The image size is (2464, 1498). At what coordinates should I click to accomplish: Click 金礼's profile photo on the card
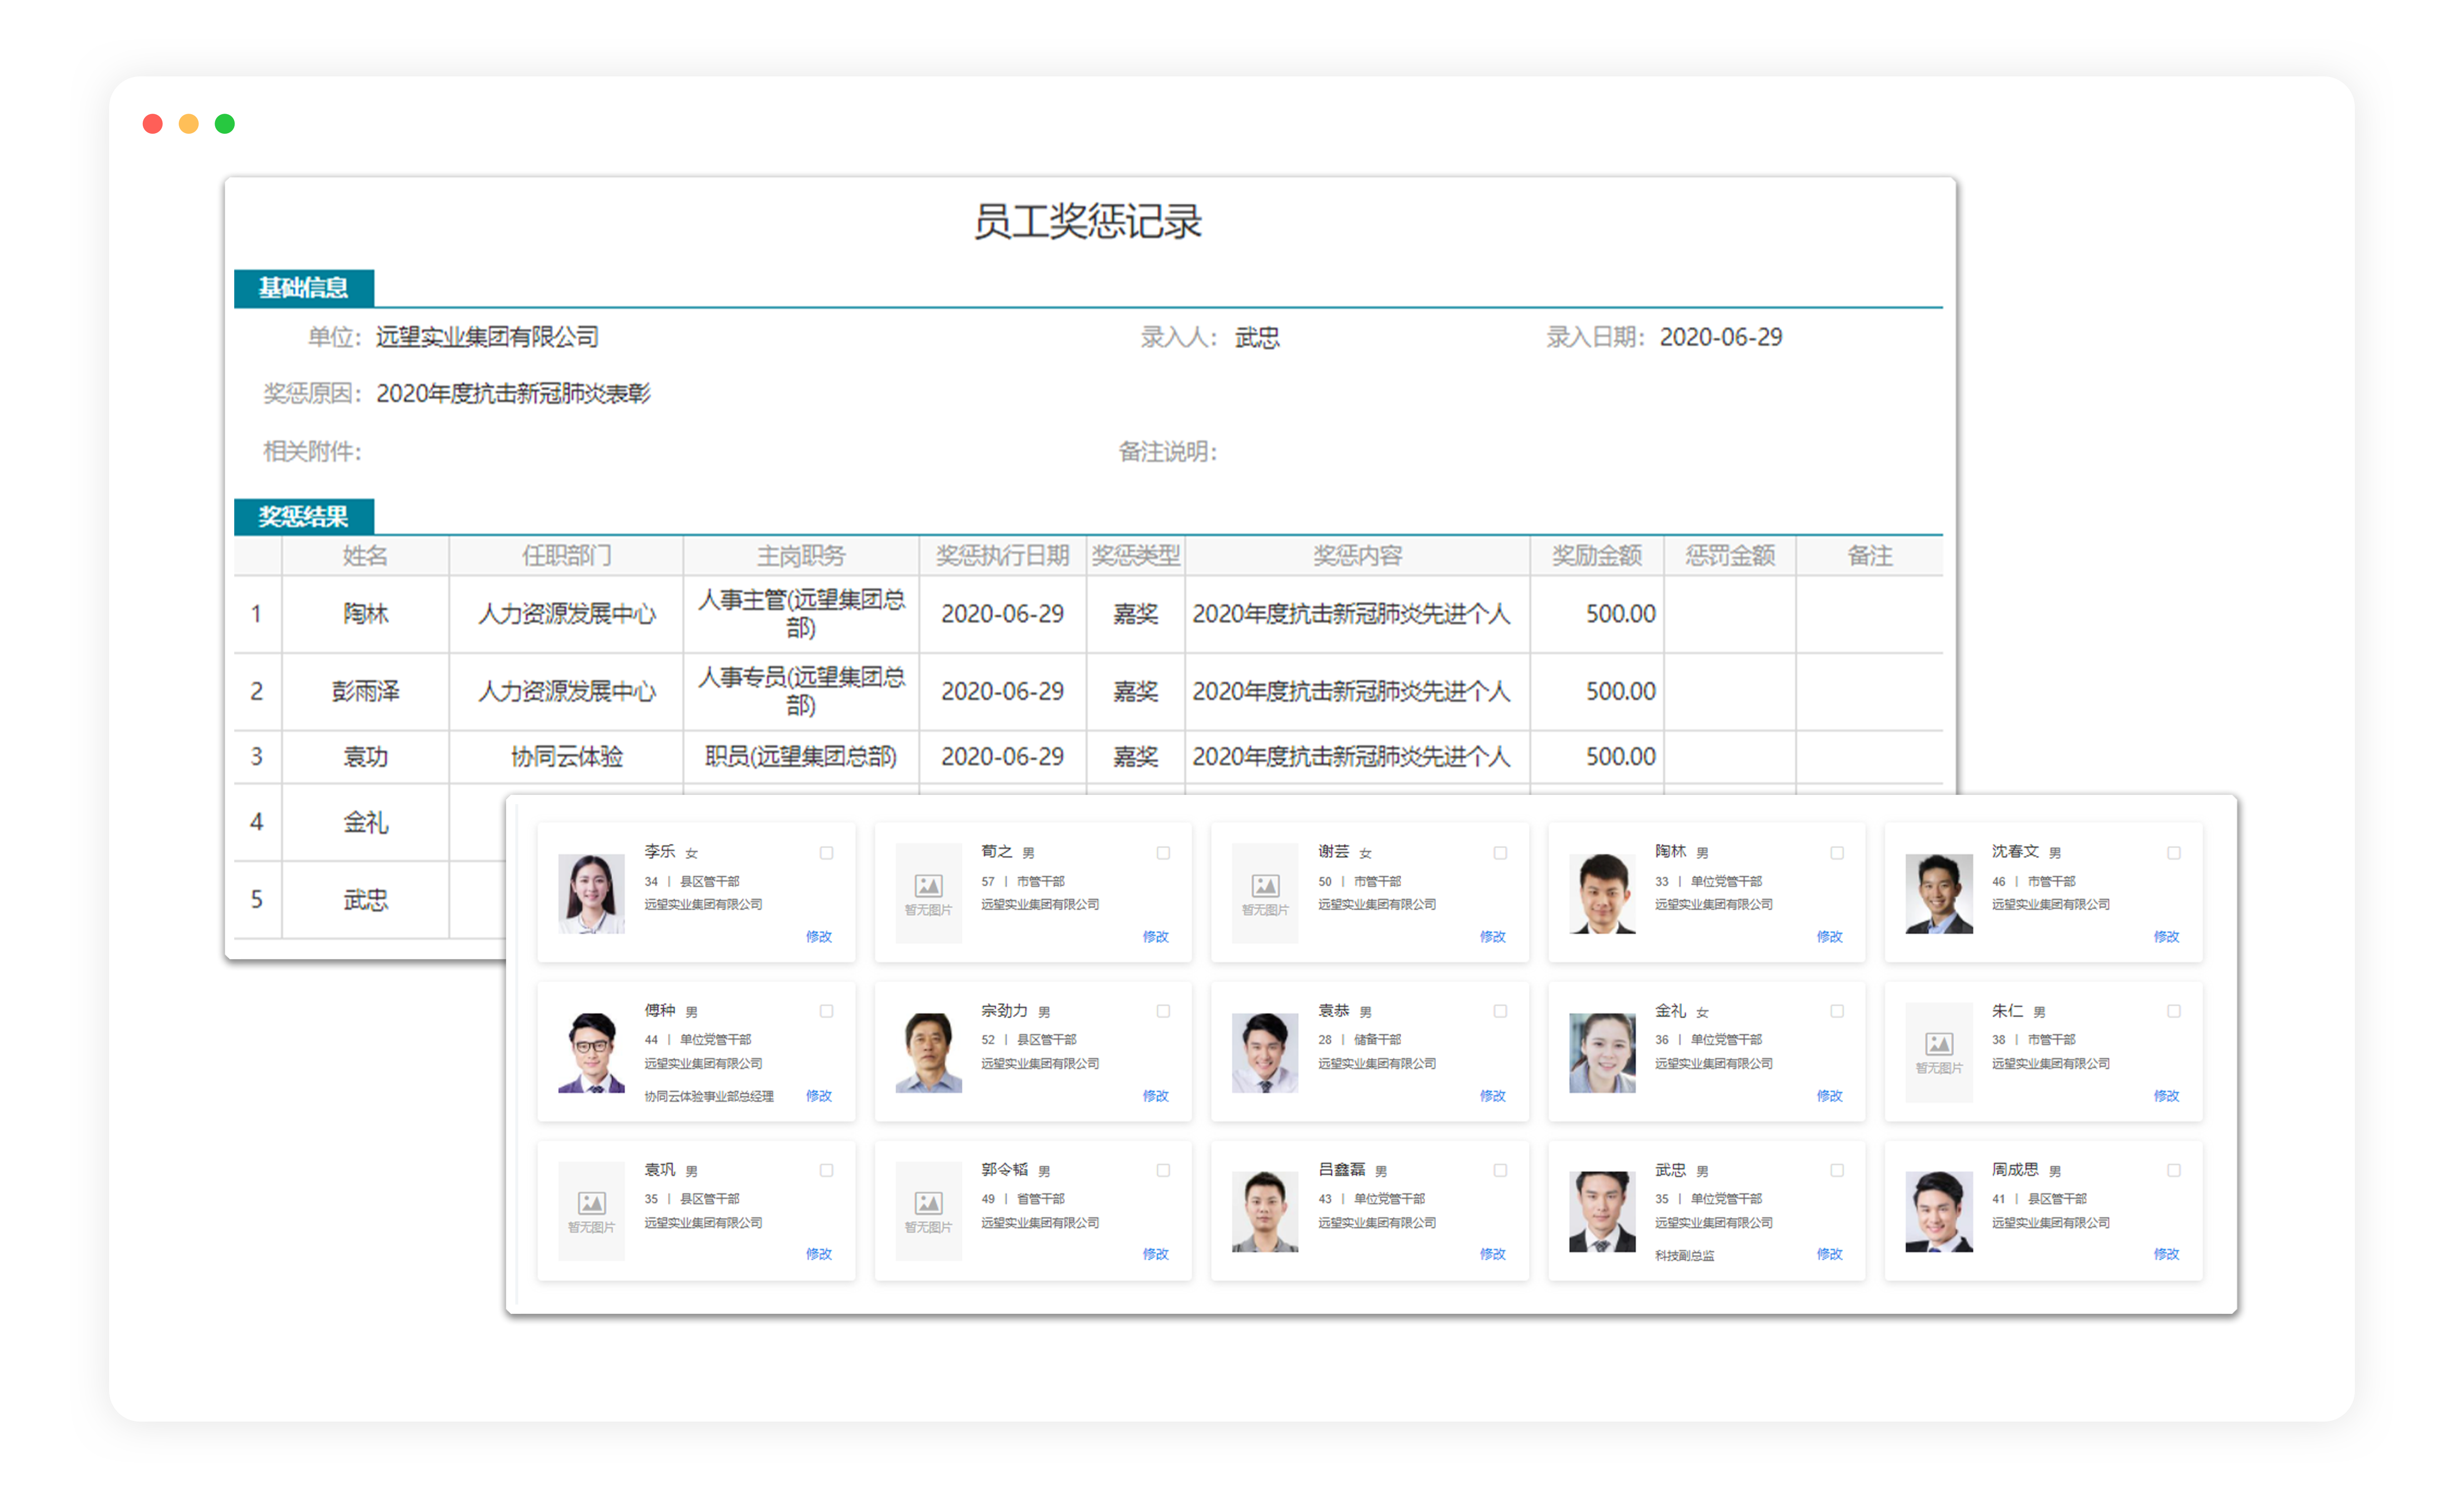tap(1602, 1052)
